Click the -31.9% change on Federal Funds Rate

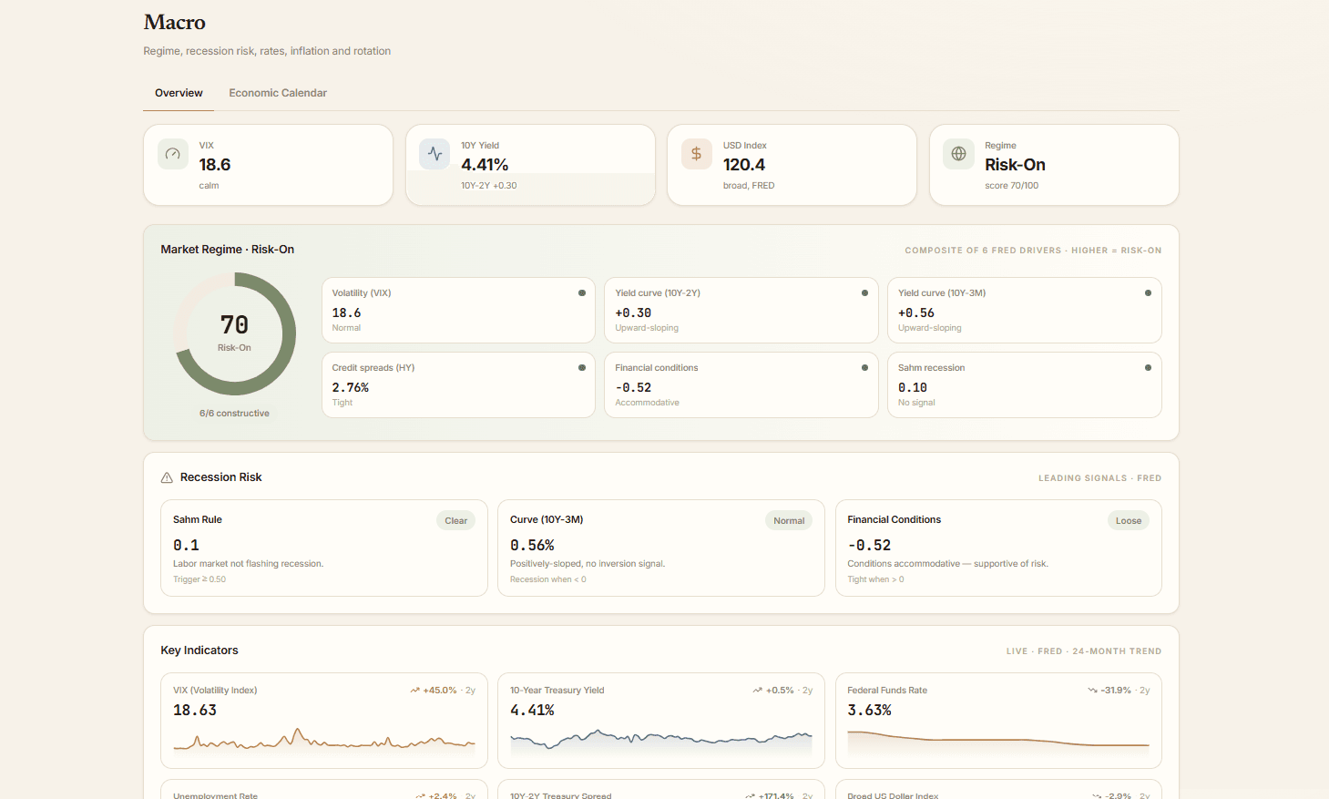[1116, 691]
